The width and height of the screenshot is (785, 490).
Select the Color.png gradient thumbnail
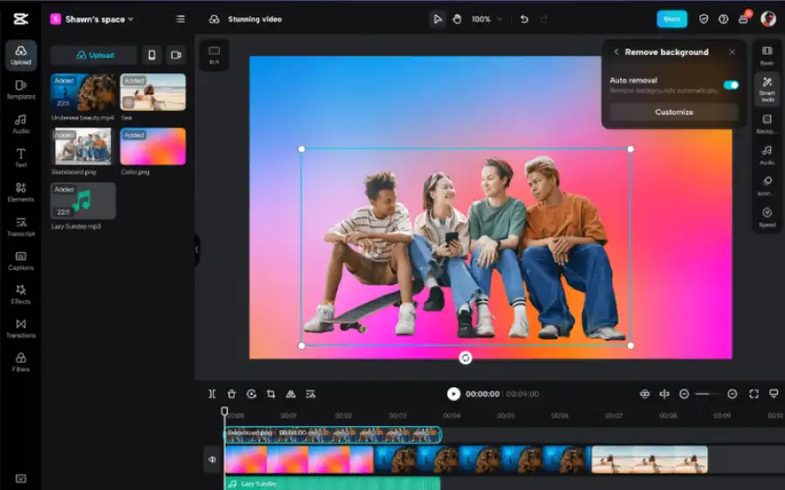coord(153,146)
